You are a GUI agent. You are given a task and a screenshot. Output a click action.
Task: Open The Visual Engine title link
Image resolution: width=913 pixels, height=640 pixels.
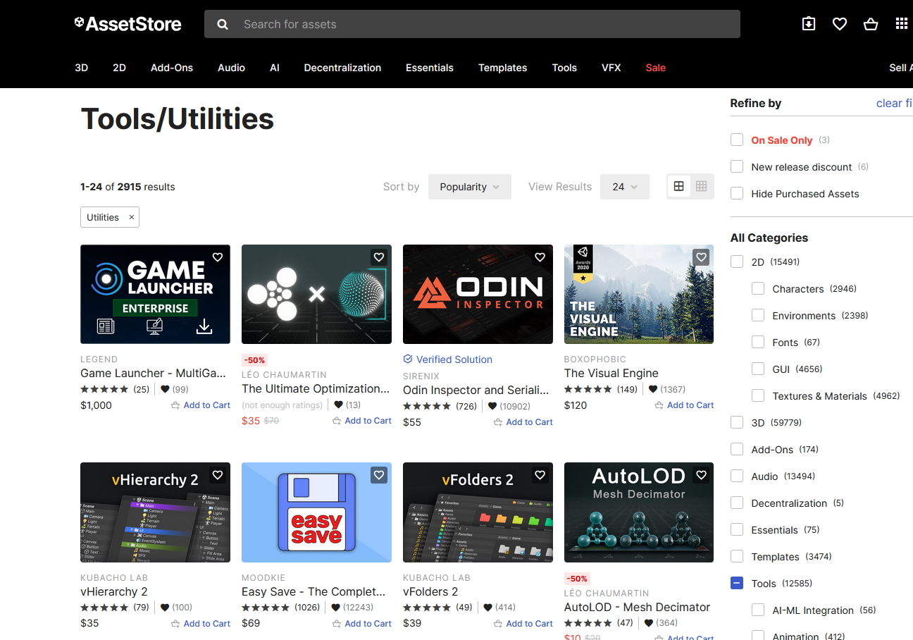click(611, 373)
